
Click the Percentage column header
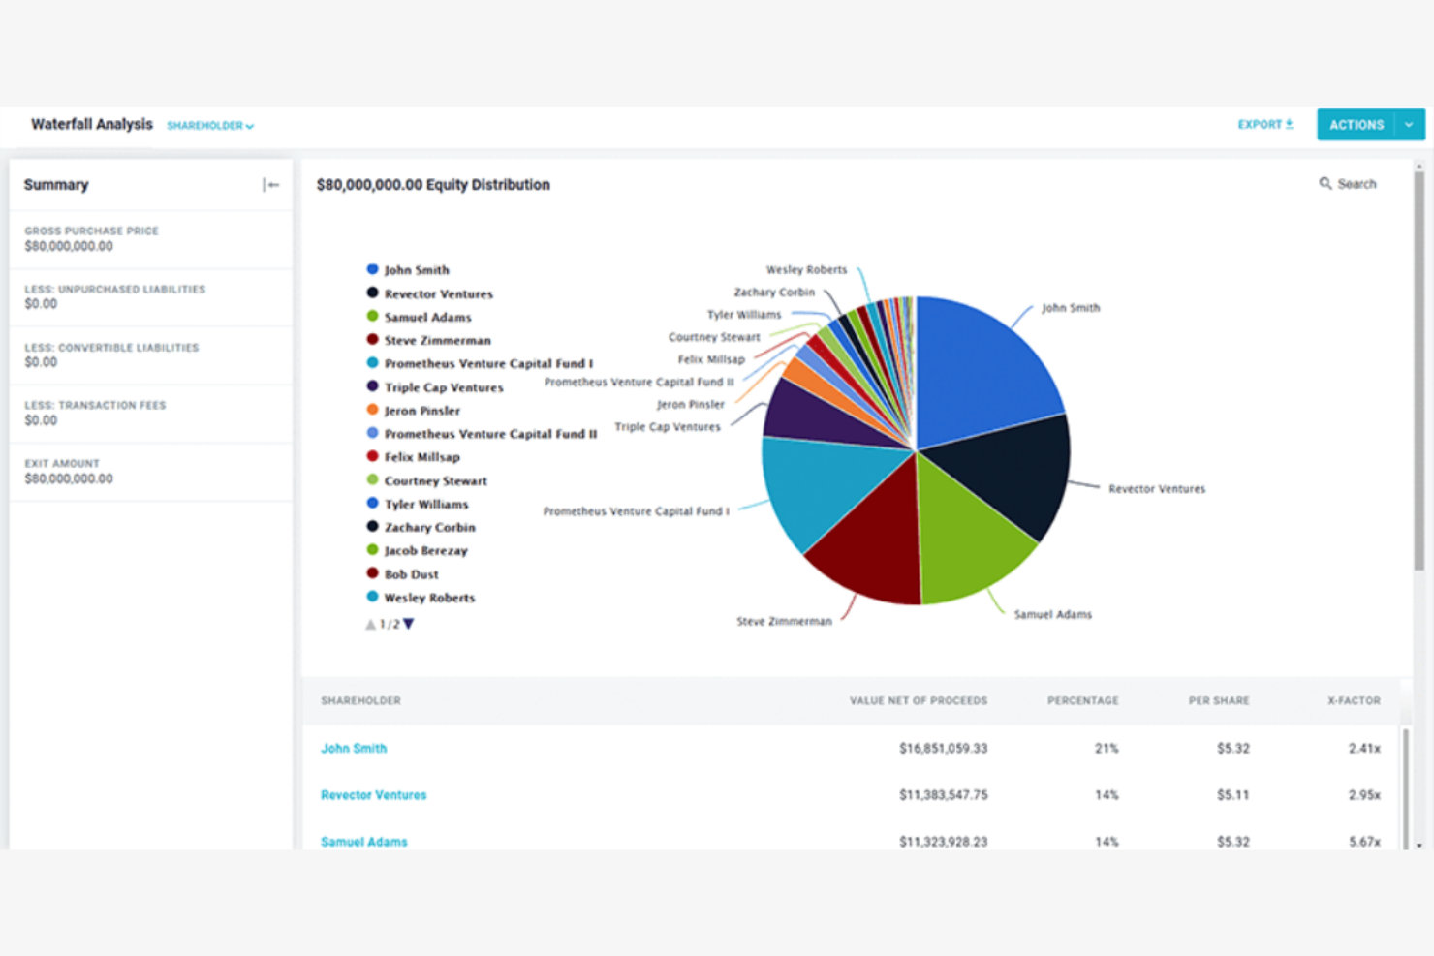[1082, 700]
